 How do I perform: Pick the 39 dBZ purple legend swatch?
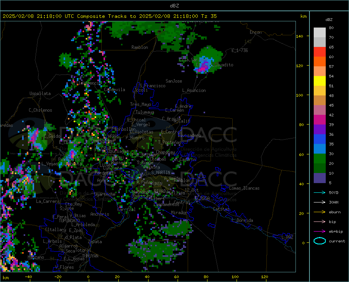pos(320,130)
